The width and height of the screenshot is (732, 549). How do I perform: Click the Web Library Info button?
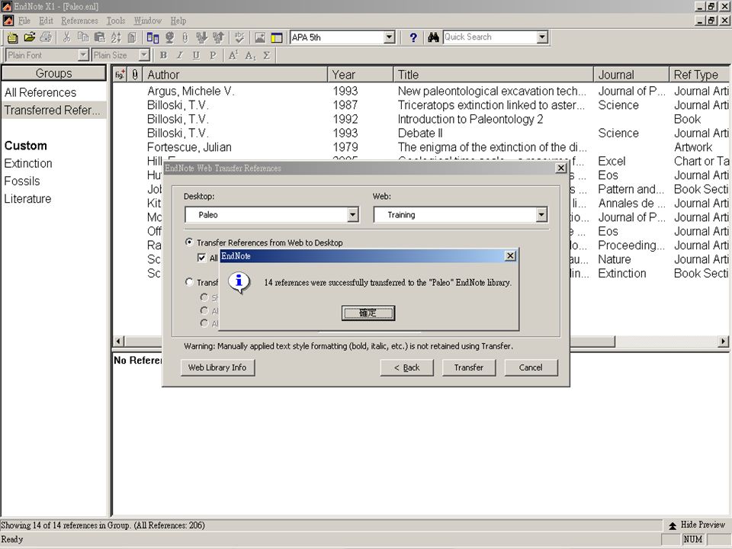[x=217, y=368]
